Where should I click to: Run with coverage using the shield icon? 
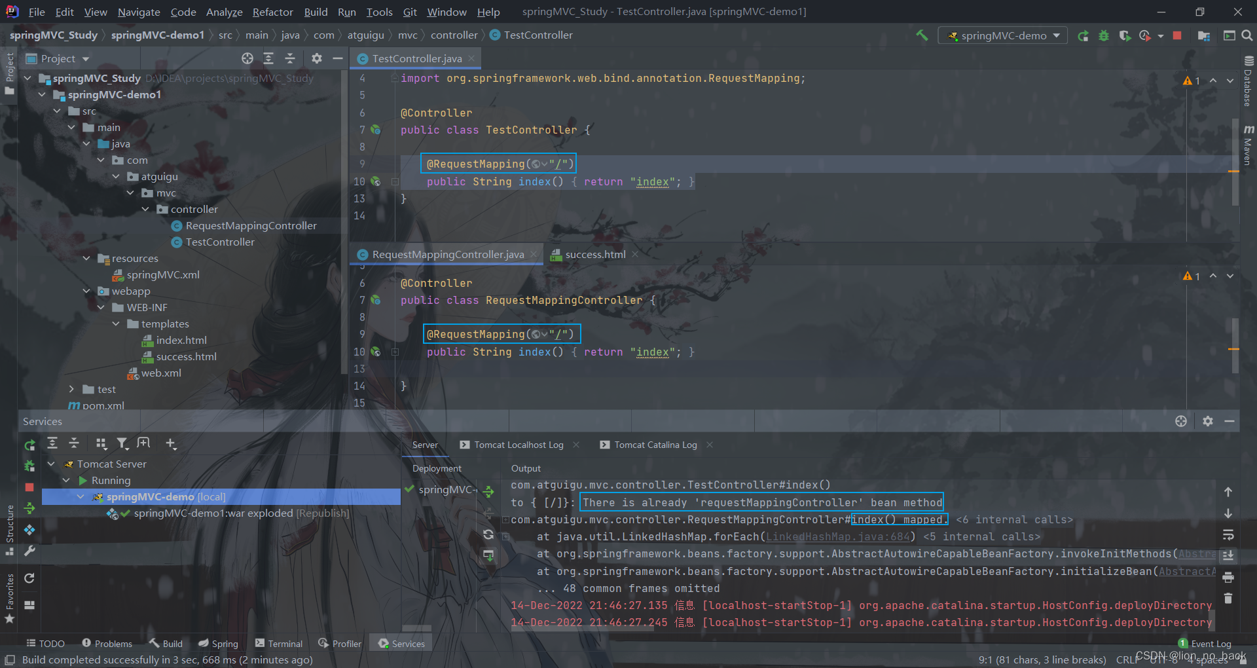click(1125, 35)
